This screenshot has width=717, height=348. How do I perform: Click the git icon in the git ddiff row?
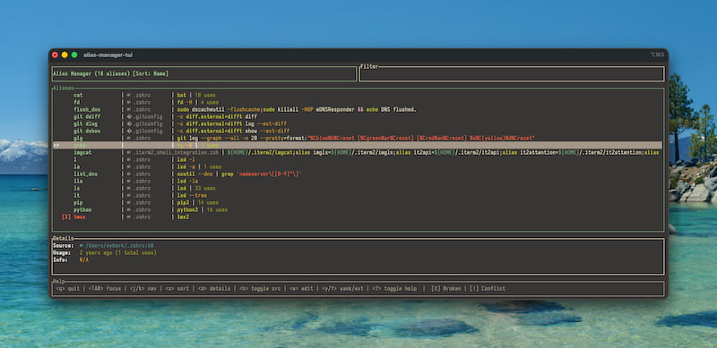tap(129, 117)
